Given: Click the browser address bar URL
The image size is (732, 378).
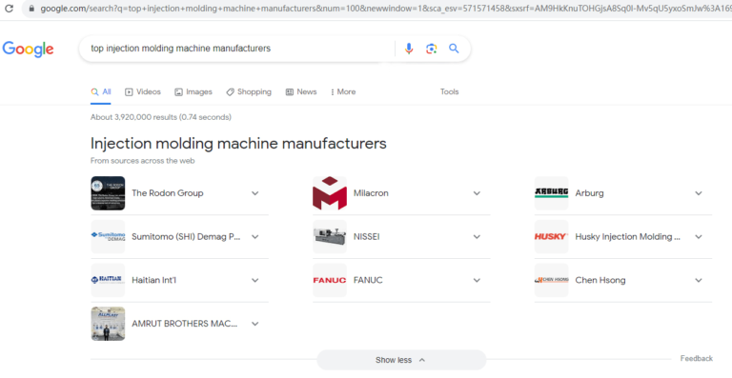Looking at the screenshot, I should pos(386,9).
